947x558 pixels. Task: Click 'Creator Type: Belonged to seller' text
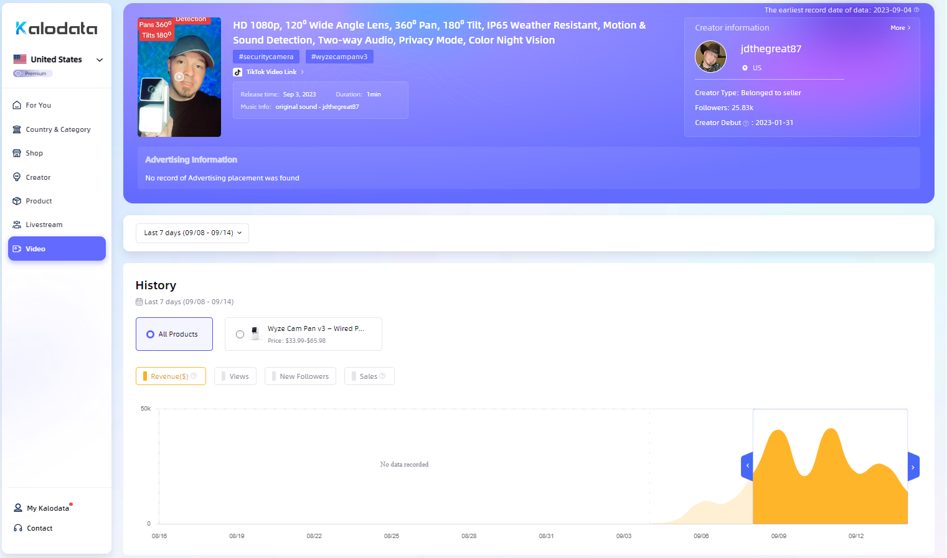coord(748,93)
